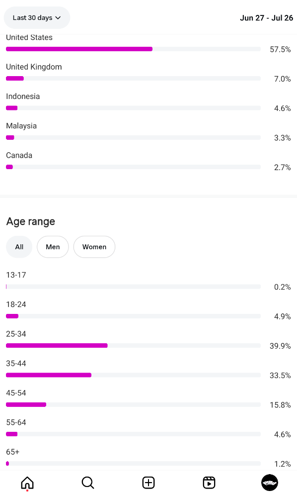The width and height of the screenshot is (297, 493).
Task: Tap the Search magnifier icon
Action: [87, 483]
